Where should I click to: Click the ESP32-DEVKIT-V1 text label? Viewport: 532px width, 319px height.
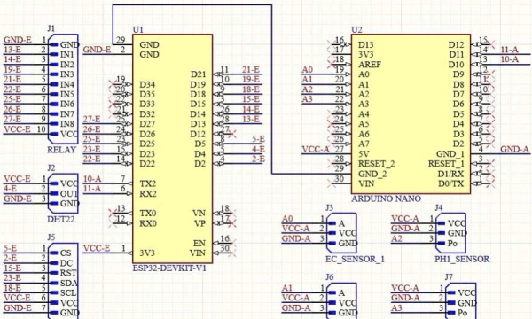coord(169,268)
